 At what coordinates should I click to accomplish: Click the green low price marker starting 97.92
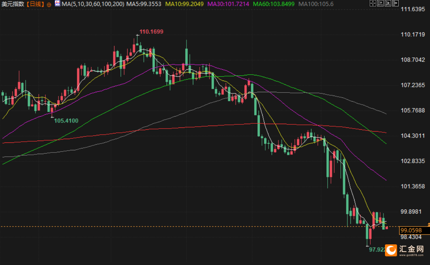pyautogui.click(x=377, y=249)
